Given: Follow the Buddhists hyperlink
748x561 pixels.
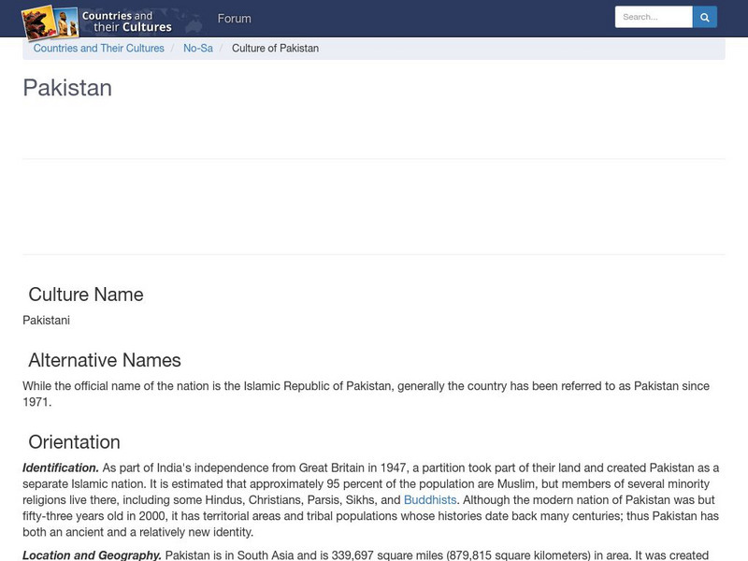Looking at the screenshot, I should [429, 499].
